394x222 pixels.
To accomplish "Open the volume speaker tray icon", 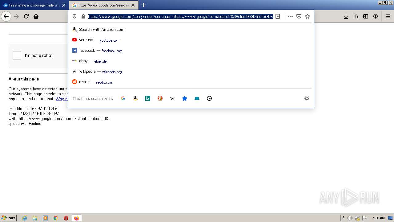I will (350, 218).
